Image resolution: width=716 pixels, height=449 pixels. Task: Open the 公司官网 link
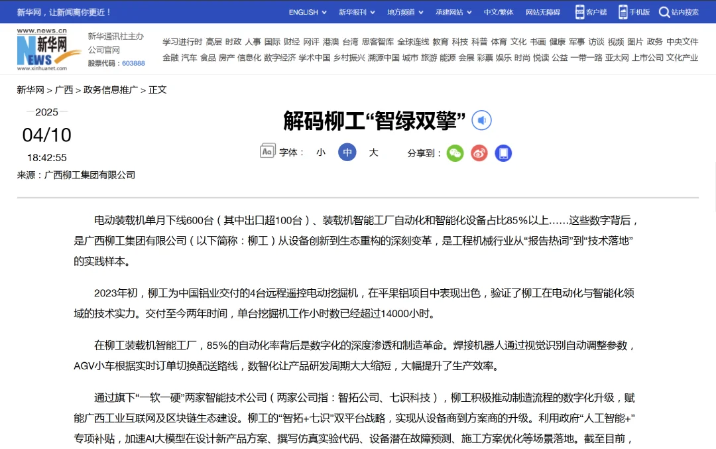pyautogui.click(x=103, y=50)
